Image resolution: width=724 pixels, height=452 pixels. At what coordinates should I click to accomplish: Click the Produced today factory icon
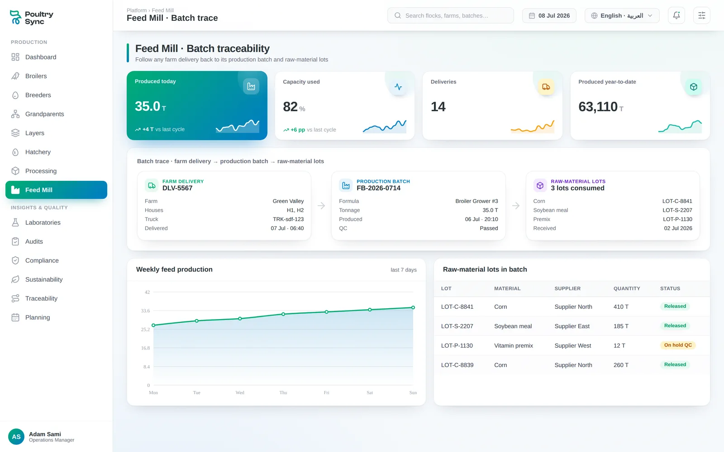[x=251, y=86]
